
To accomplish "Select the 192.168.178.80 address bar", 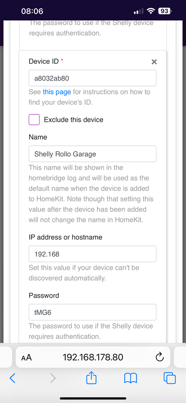I will point(93,357).
